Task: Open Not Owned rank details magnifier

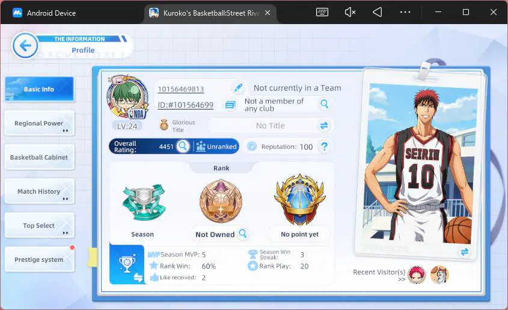Action: click(x=243, y=234)
